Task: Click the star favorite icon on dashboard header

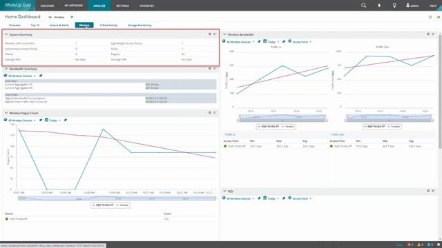Action: click(x=430, y=17)
